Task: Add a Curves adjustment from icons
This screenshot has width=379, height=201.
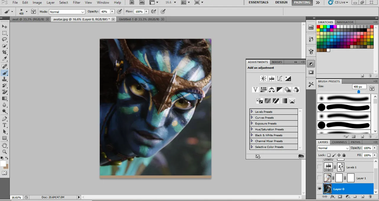Action: coord(280,78)
